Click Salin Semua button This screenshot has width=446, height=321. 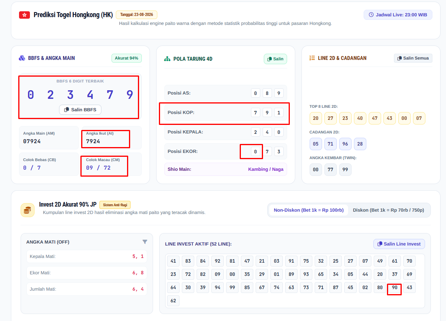413,58
